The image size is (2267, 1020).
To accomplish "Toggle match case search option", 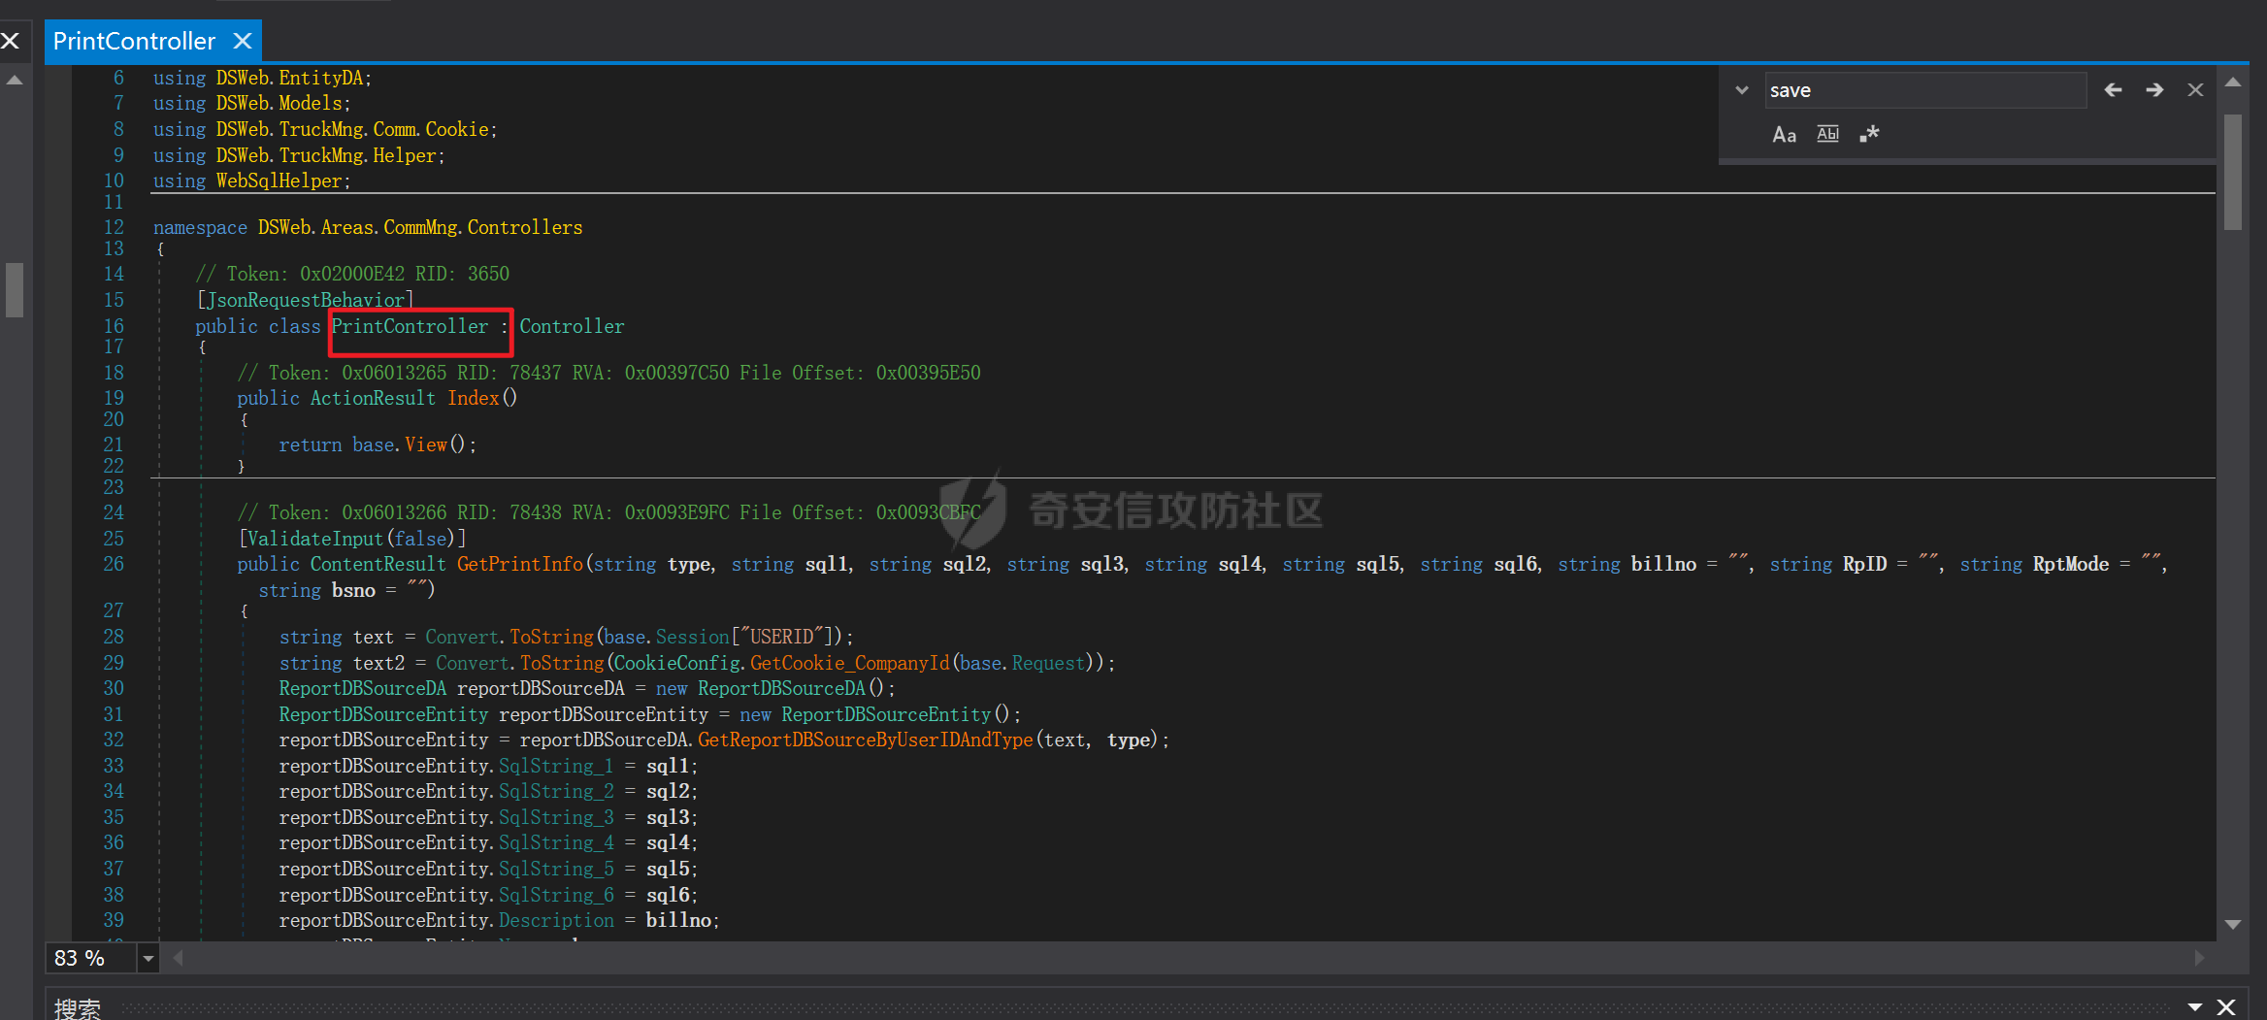I will pos(1784,135).
